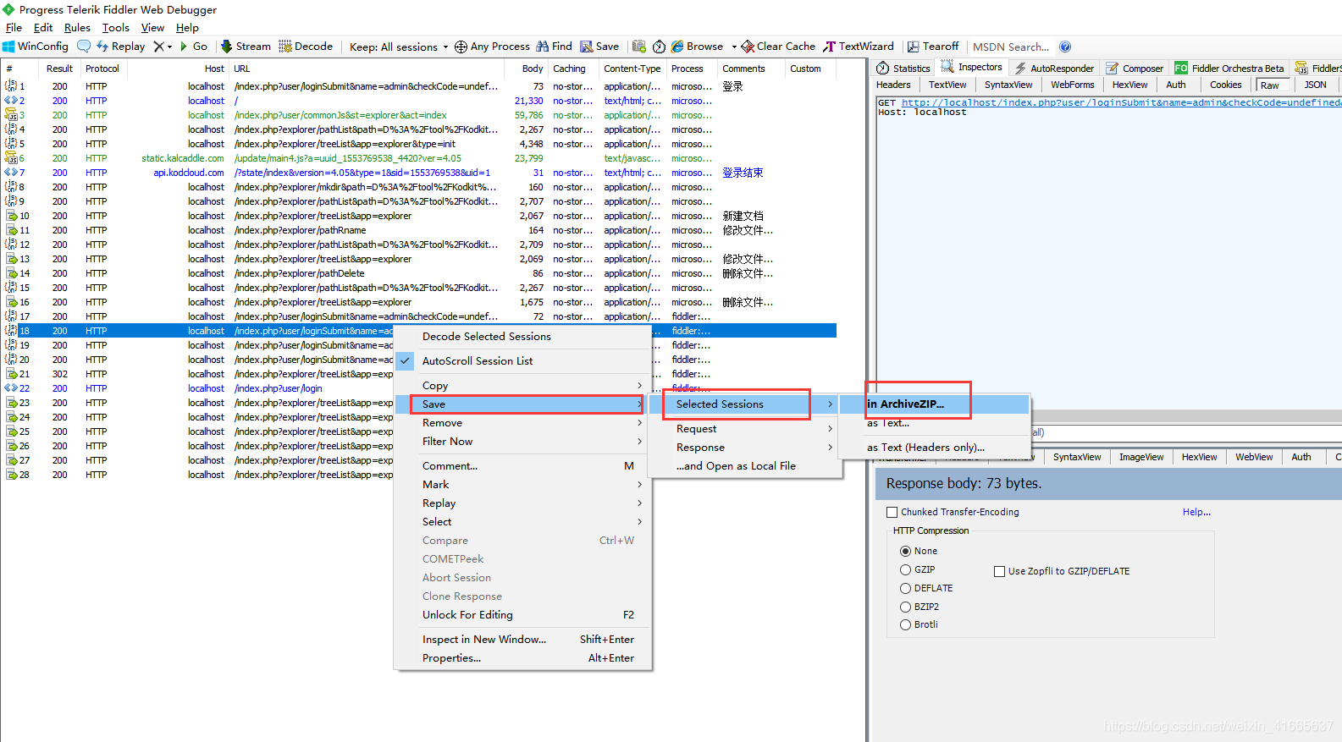Launch Browse from toolbar
This screenshot has width=1342, height=742.
pyautogui.click(x=698, y=47)
